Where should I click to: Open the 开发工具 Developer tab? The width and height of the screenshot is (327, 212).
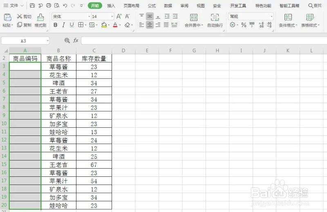[x=238, y=6]
